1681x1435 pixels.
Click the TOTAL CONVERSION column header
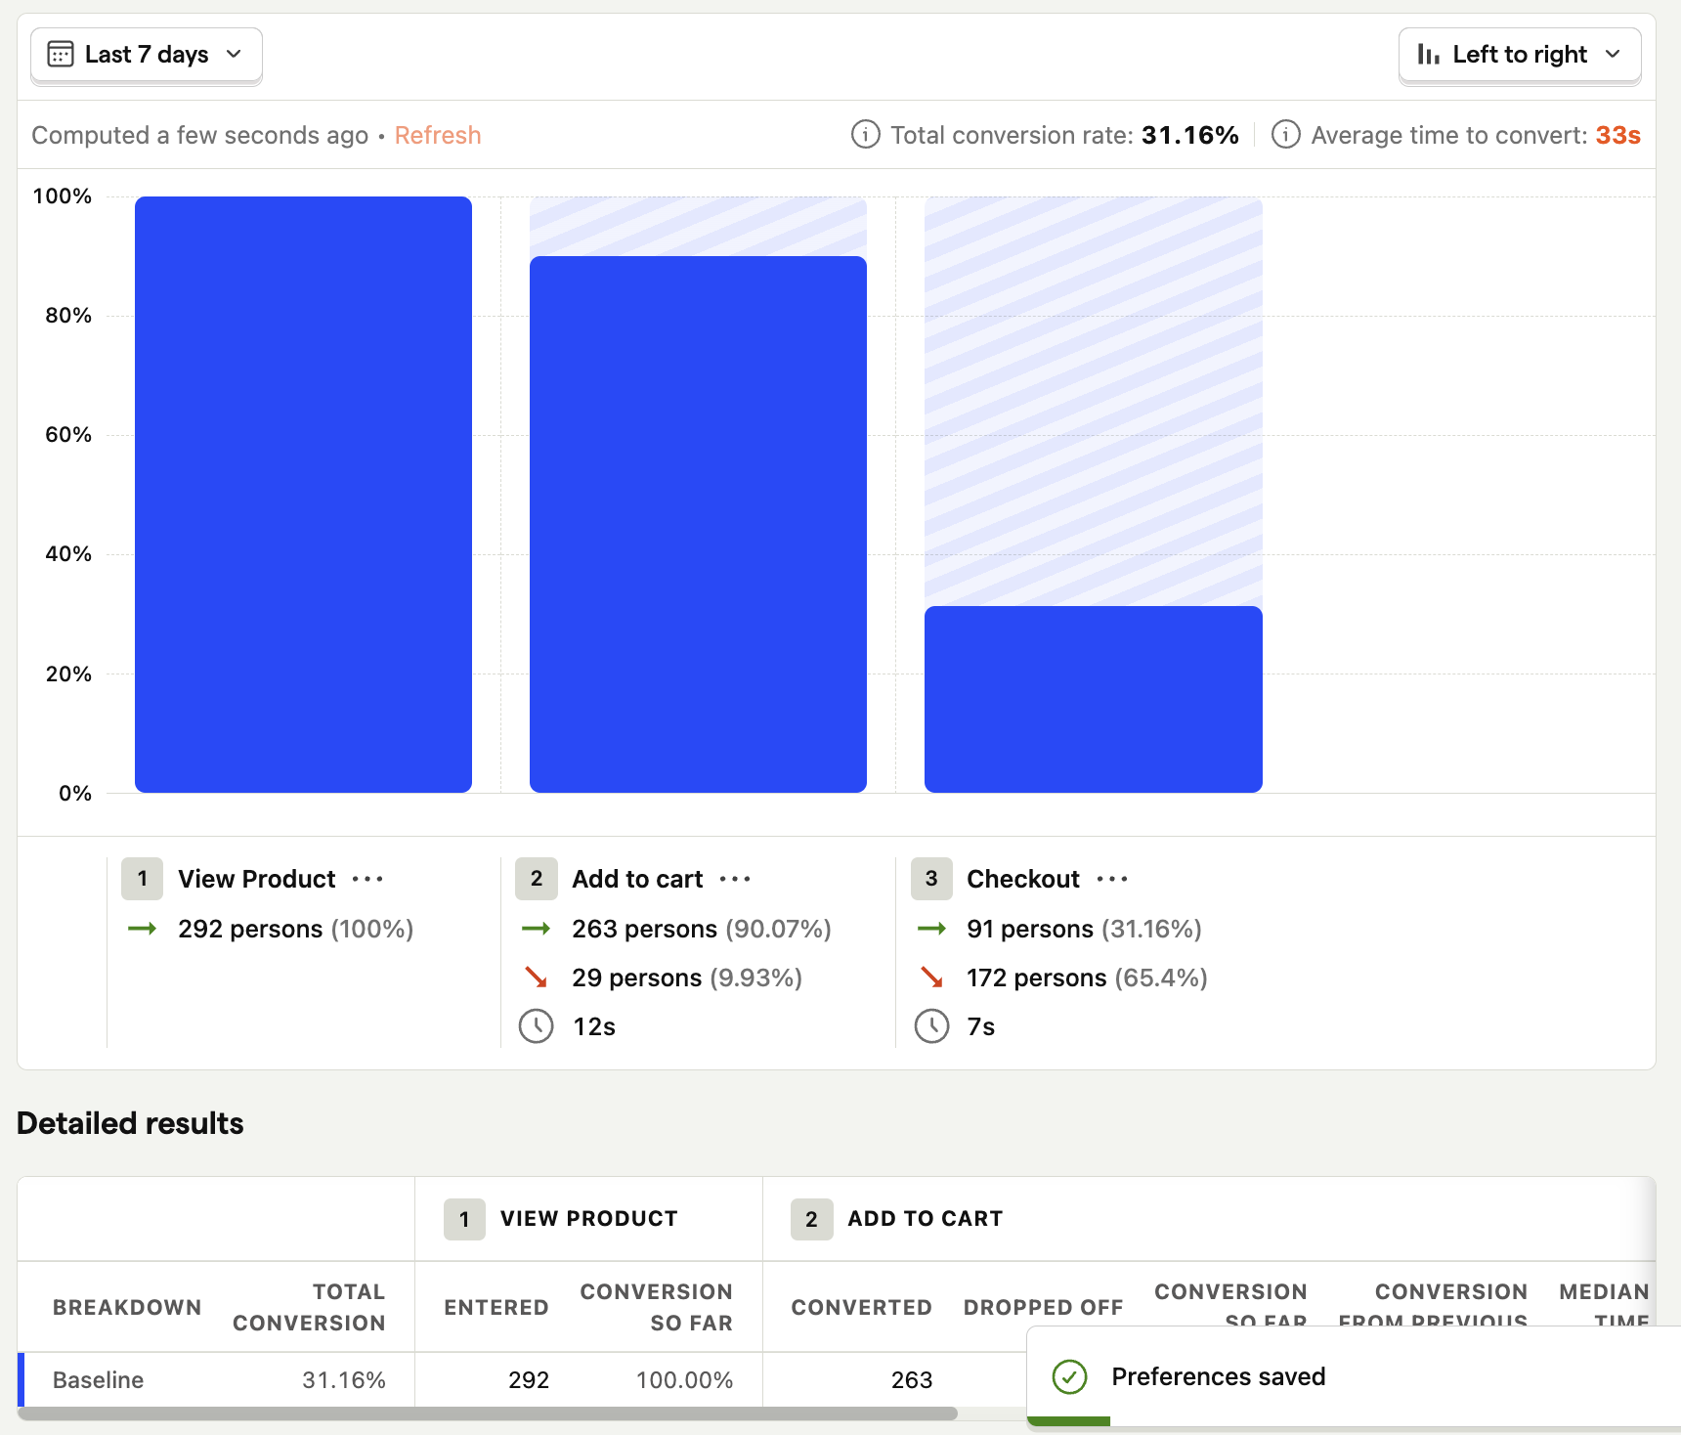[309, 1308]
